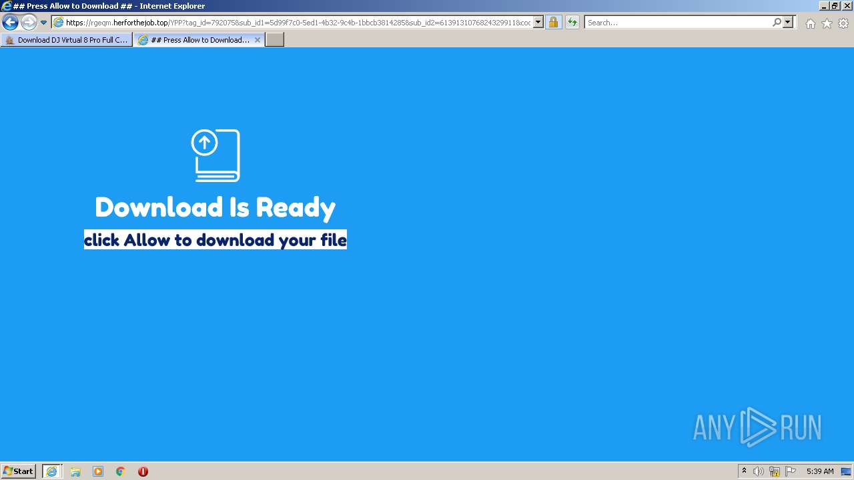Click the Internet Explorer title bar icon
The height and width of the screenshot is (480, 854).
tap(7, 6)
